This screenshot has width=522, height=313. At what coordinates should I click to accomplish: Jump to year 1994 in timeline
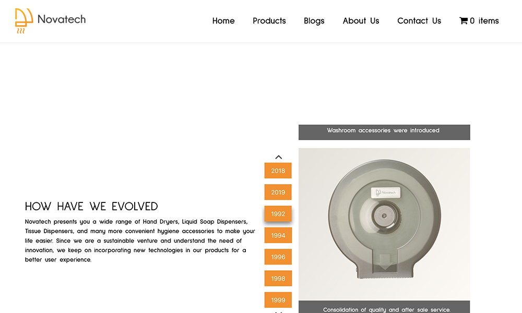pos(278,235)
